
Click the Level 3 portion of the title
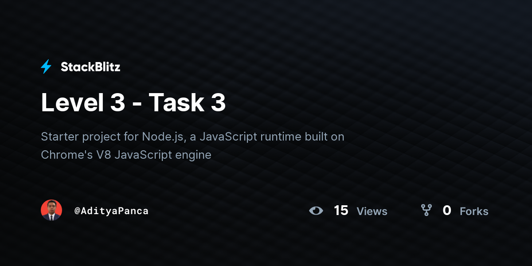tap(83, 103)
